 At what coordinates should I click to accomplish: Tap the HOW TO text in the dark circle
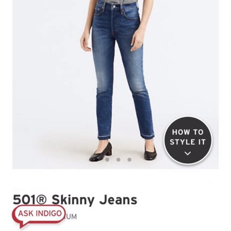point(188,132)
